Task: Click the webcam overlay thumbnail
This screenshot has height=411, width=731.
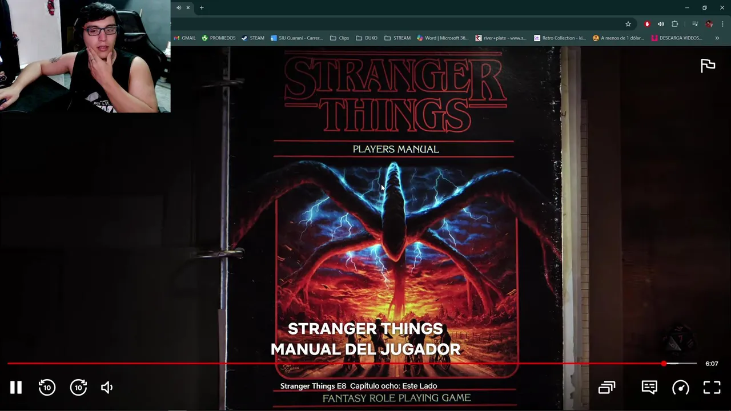Action: [85, 56]
